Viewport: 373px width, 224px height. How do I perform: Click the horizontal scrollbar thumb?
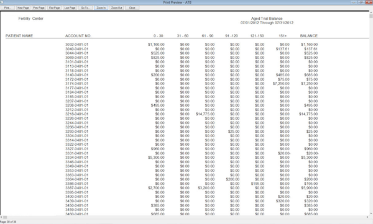pyautogui.click(x=5, y=217)
